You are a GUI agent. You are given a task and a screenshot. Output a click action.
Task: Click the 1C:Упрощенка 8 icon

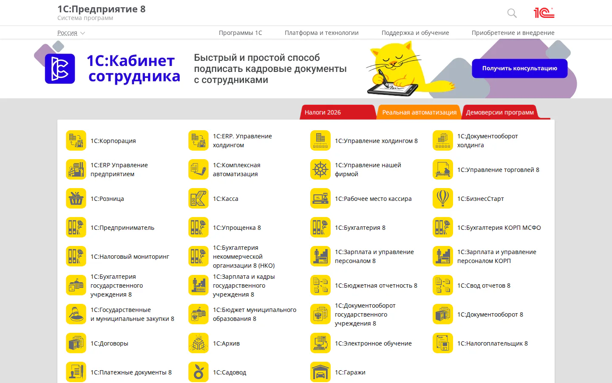[x=198, y=227]
